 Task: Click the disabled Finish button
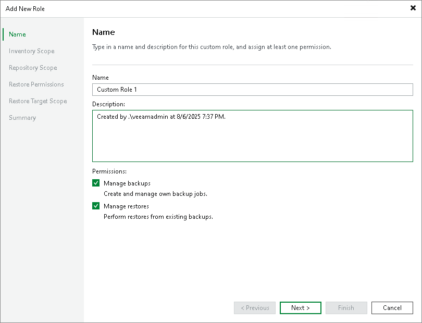tap(346, 308)
